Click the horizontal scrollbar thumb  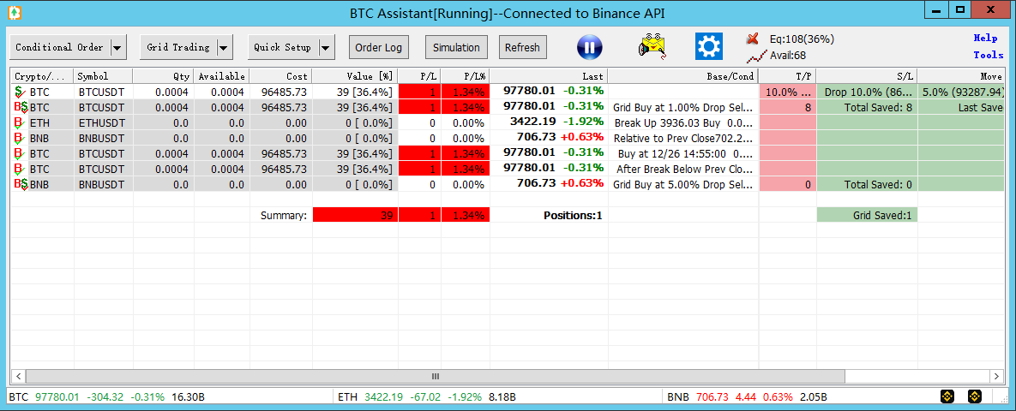point(436,376)
